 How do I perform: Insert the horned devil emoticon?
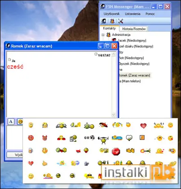pos(45,138)
